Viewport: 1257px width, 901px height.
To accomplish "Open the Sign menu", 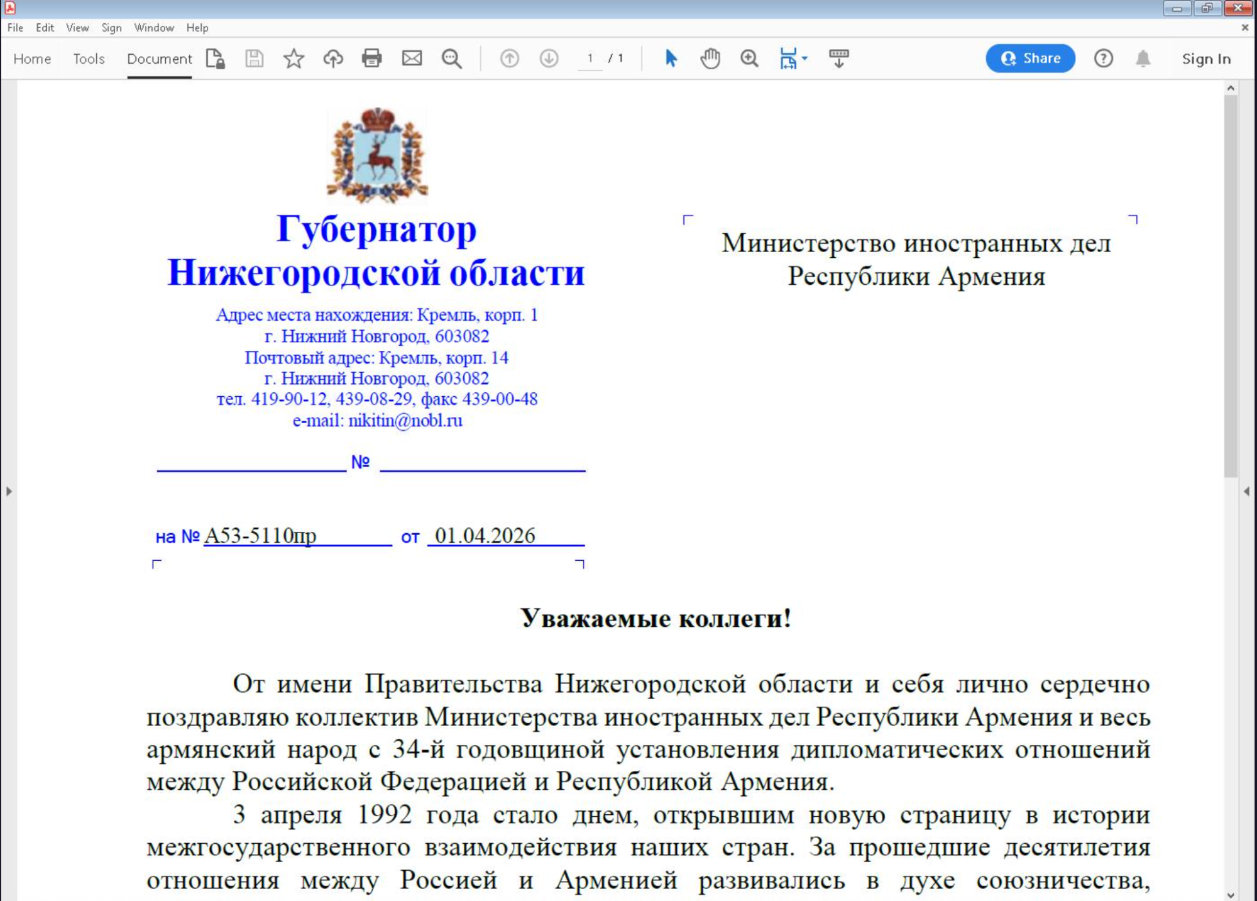I will [111, 28].
